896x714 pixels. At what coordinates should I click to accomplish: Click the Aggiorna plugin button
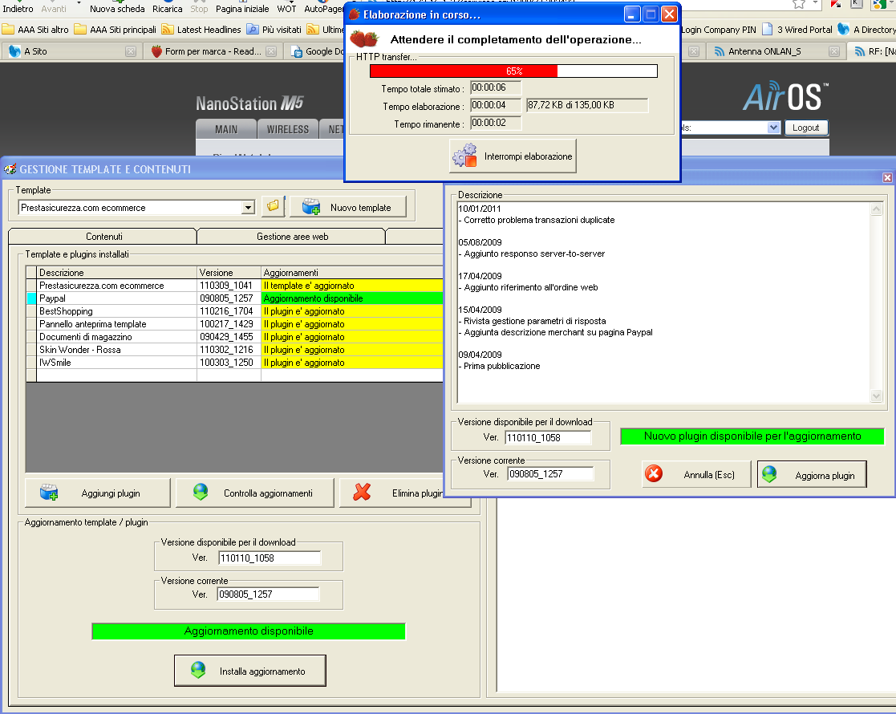point(812,474)
